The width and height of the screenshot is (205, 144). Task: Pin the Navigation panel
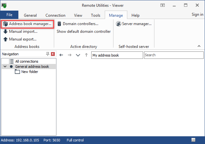click(48, 54)
